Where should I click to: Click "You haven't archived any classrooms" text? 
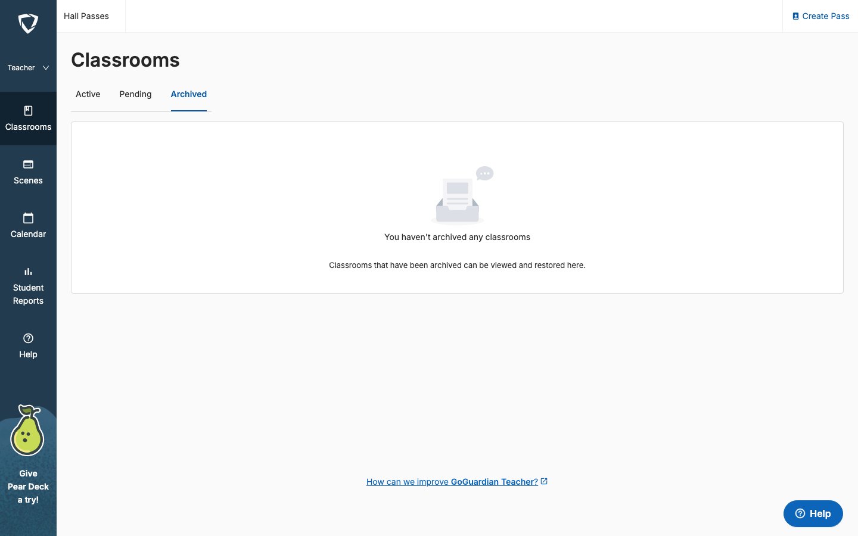(x=457, y=237)
